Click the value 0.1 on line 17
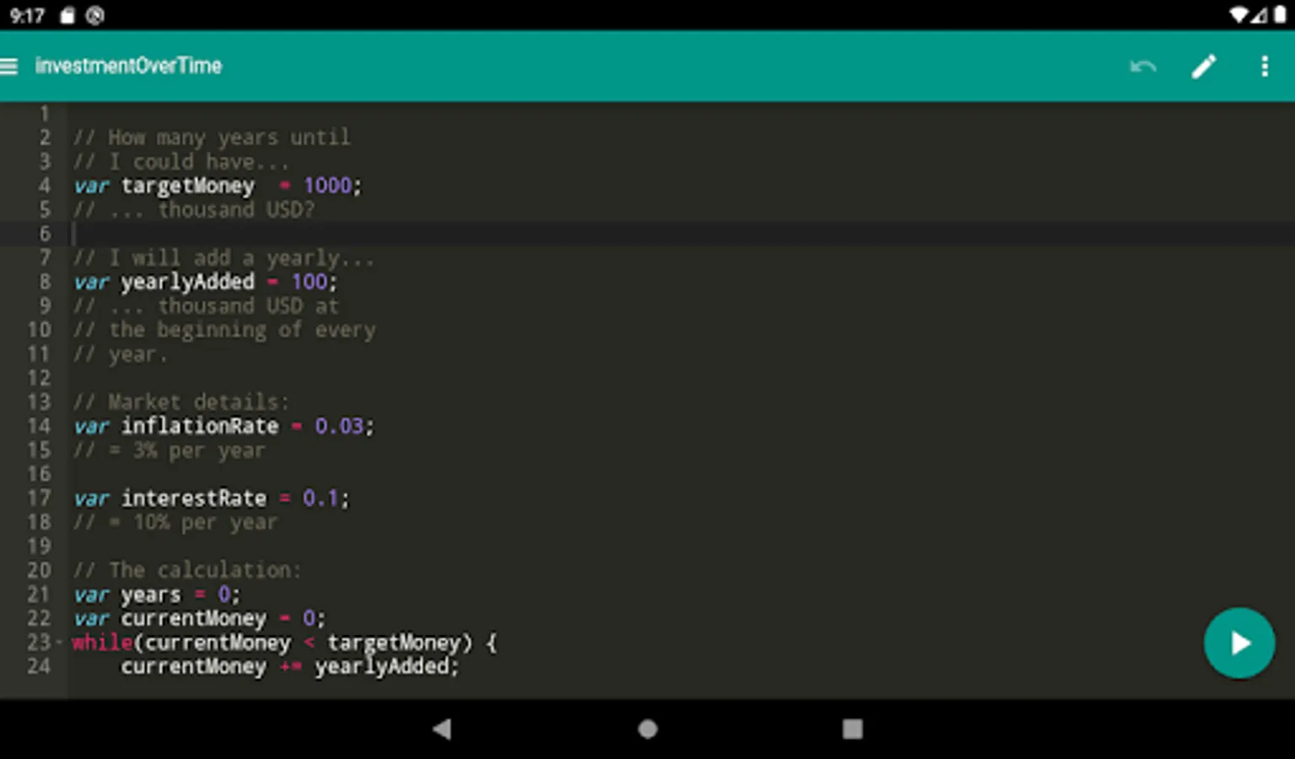This screenshot has height=759, width=1295. point(321,498)
